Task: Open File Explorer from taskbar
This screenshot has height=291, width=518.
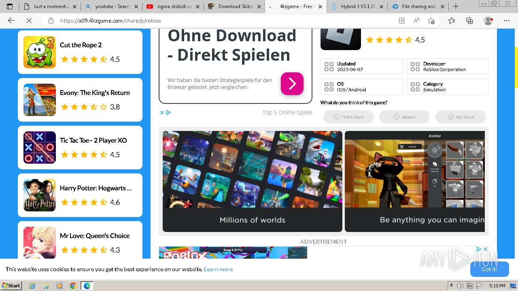Action: tap(46, 286)
